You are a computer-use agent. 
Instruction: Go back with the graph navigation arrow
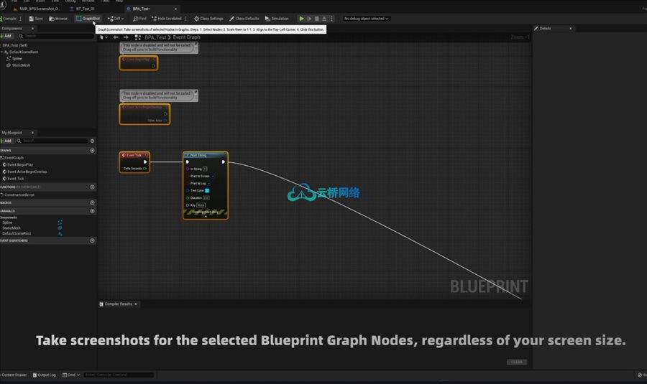[116, 37]
